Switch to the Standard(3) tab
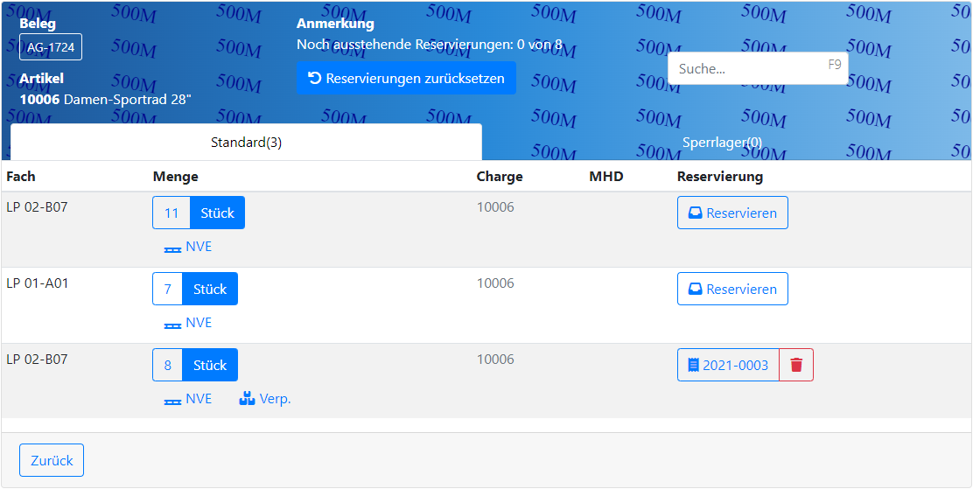Screen dimensions: 973x489 [x=246, y=143]
